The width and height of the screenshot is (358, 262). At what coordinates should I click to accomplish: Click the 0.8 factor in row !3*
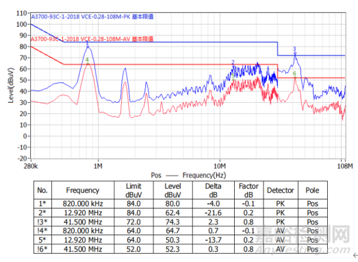[248, 222]
